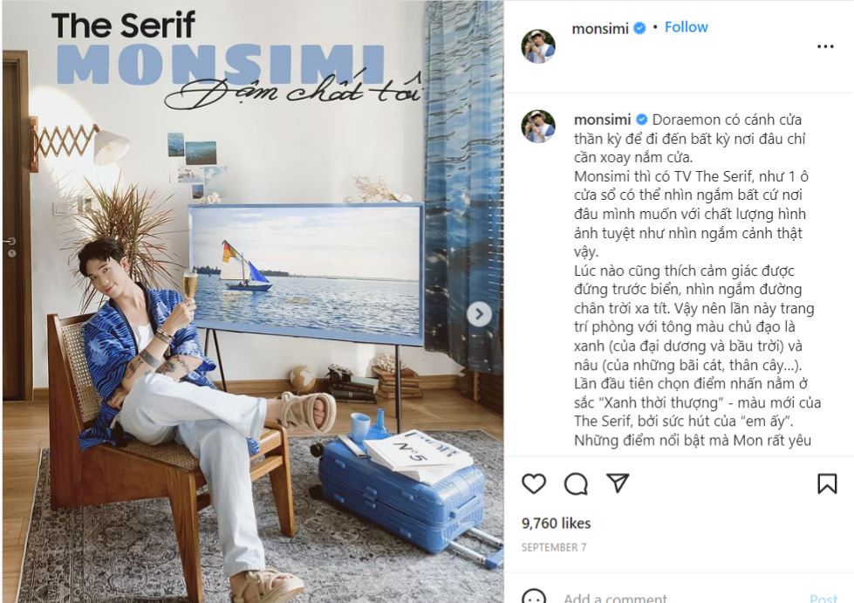Click verified badge next to header username
Viewport: 854px width, 603px height.
(640, 28)
